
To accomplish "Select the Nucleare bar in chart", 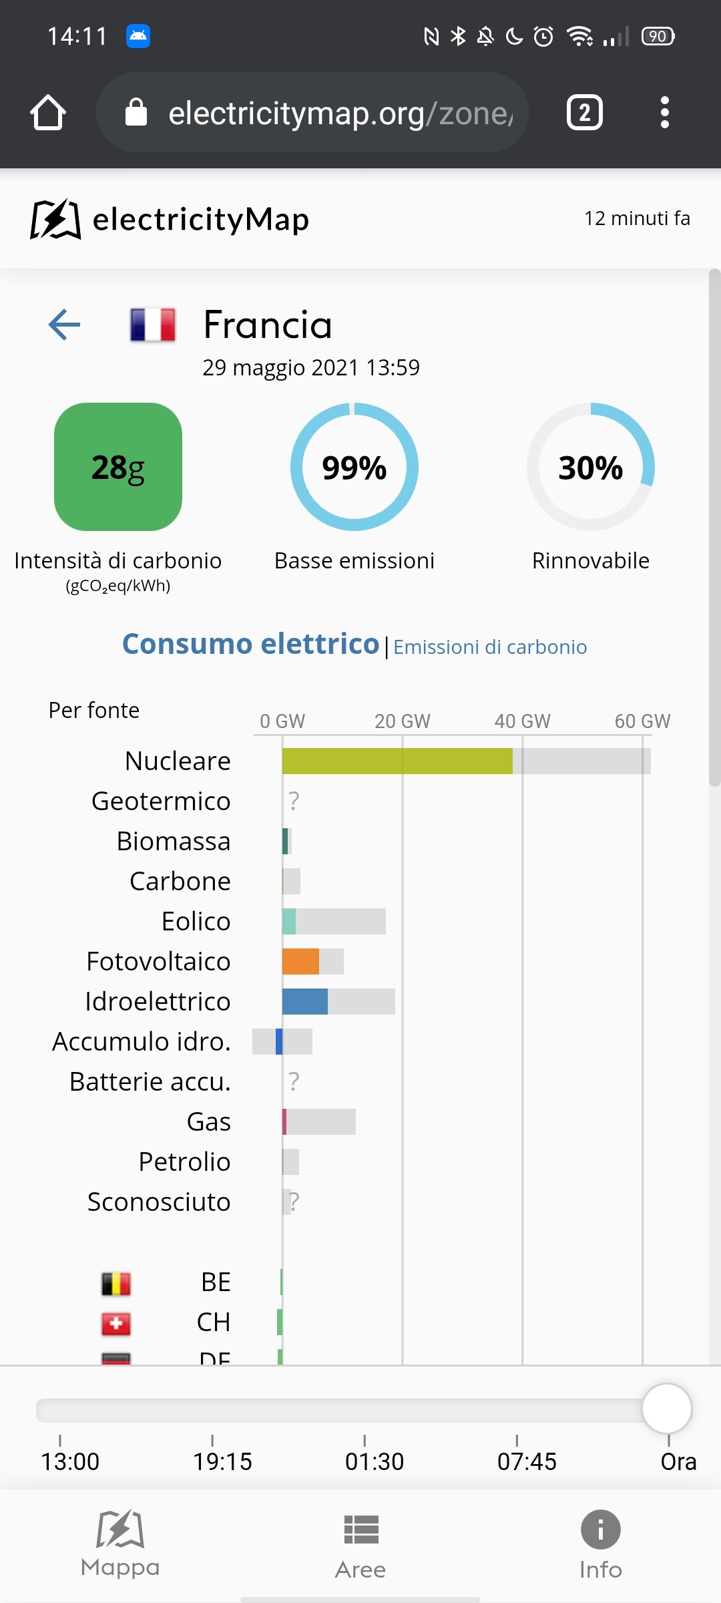I will 397,761.
